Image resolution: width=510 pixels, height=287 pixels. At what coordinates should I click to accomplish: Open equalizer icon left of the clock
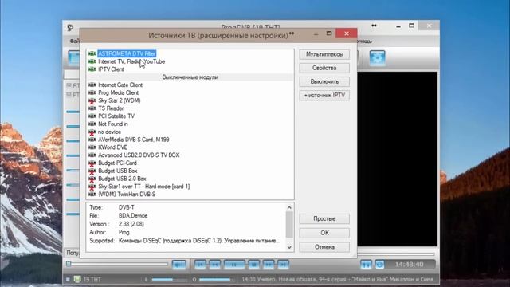[366, 265]
